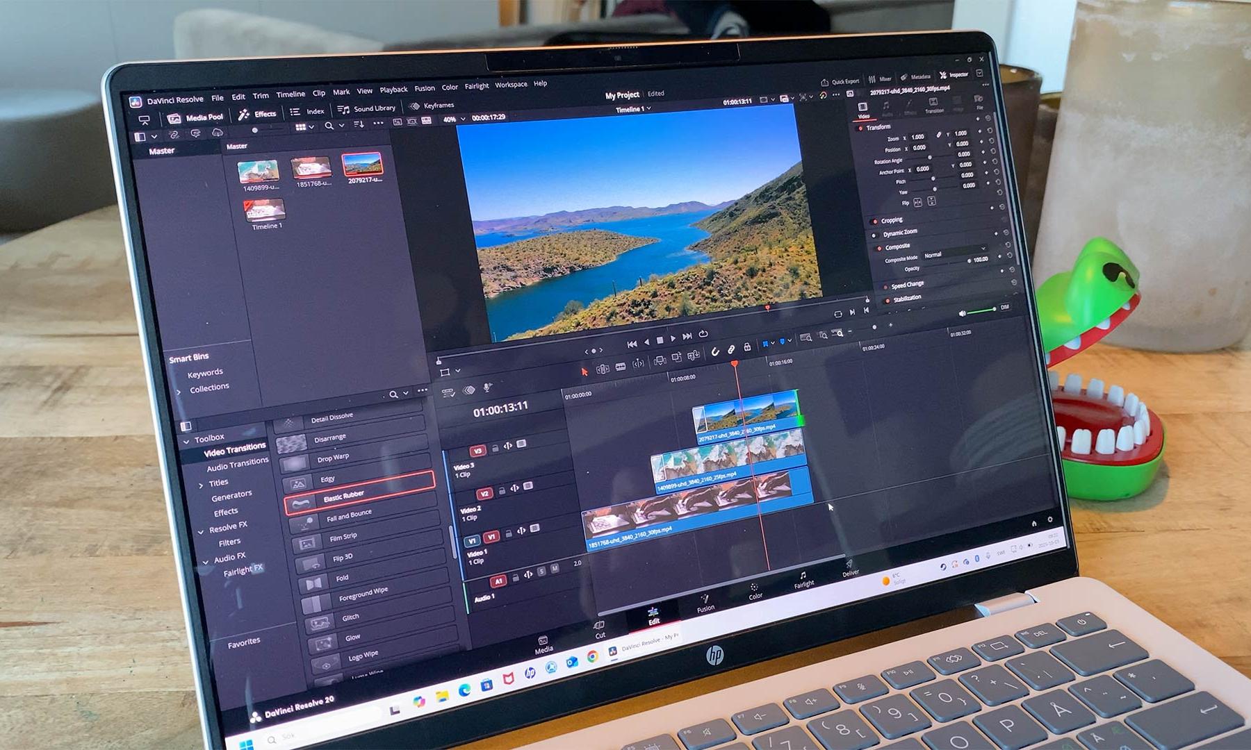Click the Quick Export button
The height and width of the screenshot is (750, 1251).
coord(840,81)
